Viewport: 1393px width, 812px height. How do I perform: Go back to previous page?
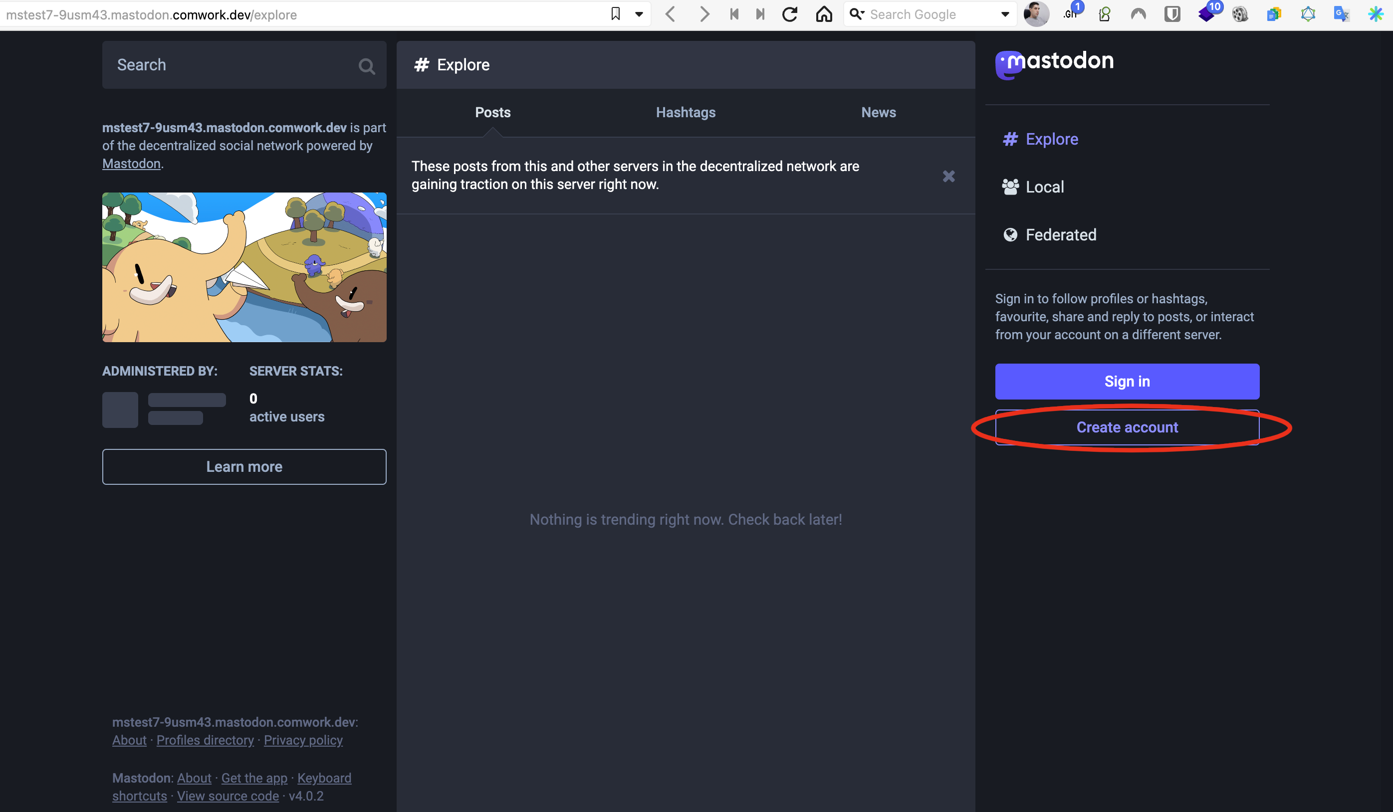(670, 14)
